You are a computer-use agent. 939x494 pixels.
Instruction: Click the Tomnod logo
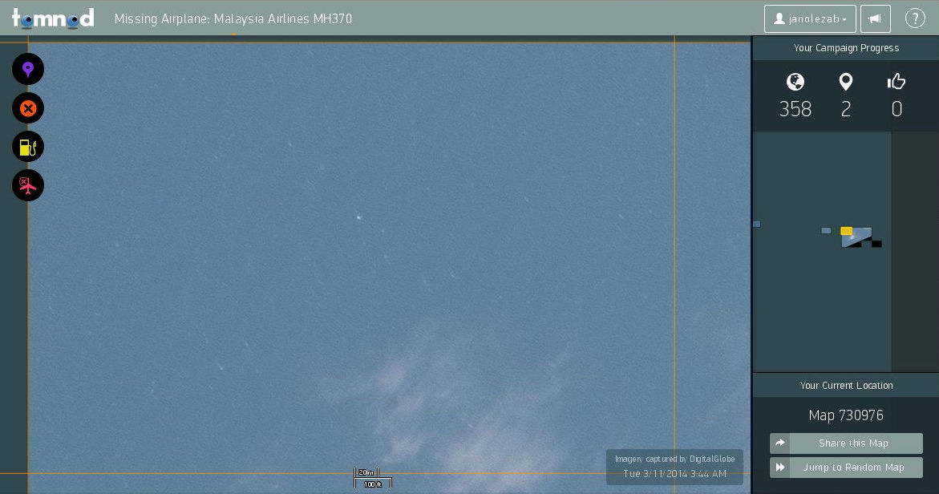(53, 18)
